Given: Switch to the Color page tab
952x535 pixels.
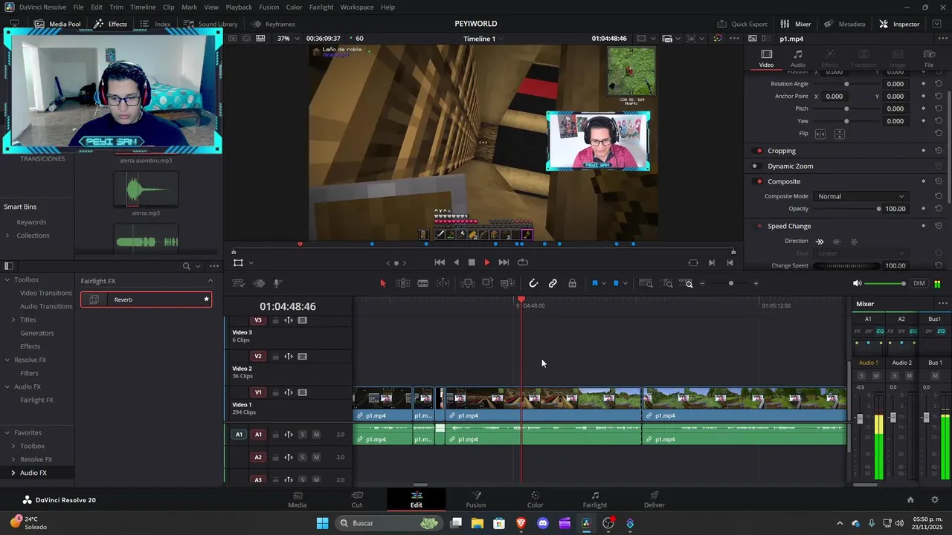Looking at the screenshot, I should coord(535,499).
